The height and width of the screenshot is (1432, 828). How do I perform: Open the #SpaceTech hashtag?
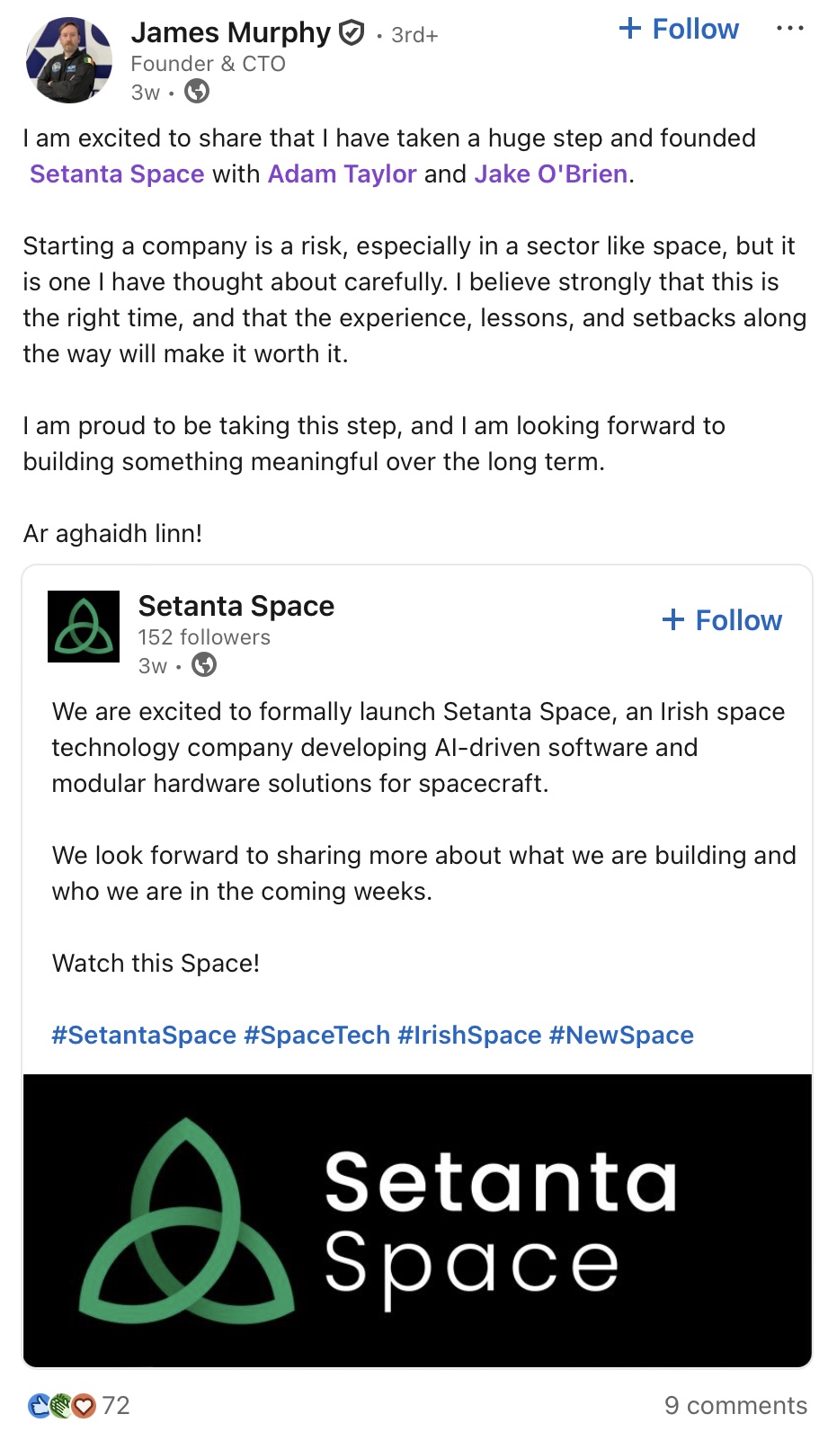click(316, 1035)
